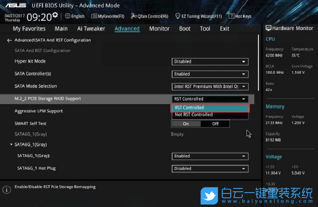This screenshot has height=207, width=318.
Task: Click the back arrow beside Advanced\SATA path
Action: [9, 40]
